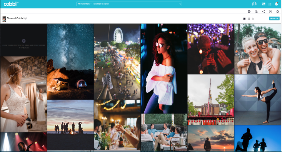Switch to list view
This screenshot has width=282, height=152.
coord(253,18)
